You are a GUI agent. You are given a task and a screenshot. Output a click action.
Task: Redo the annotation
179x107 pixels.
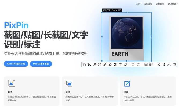[x=138, y=65]
